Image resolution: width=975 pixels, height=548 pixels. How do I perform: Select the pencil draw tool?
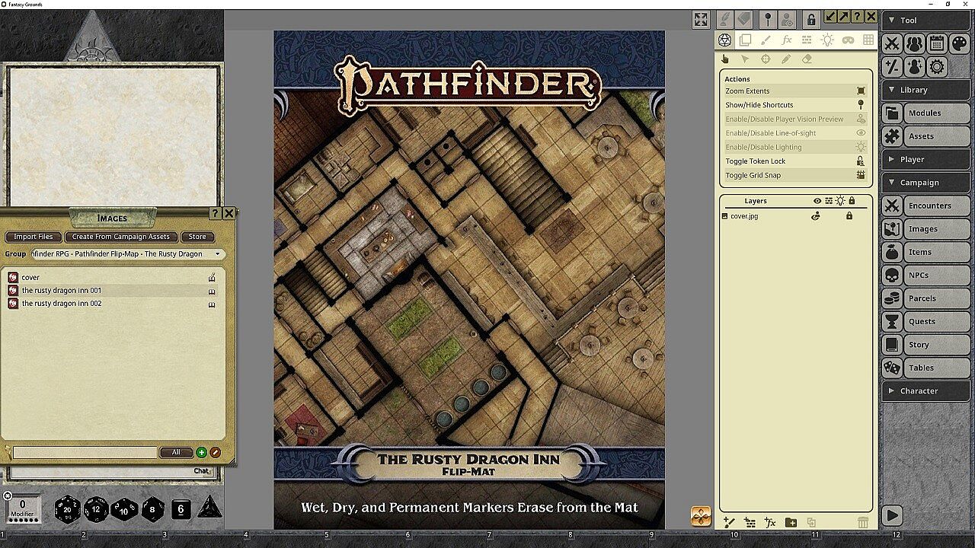(x=787, y=59)
